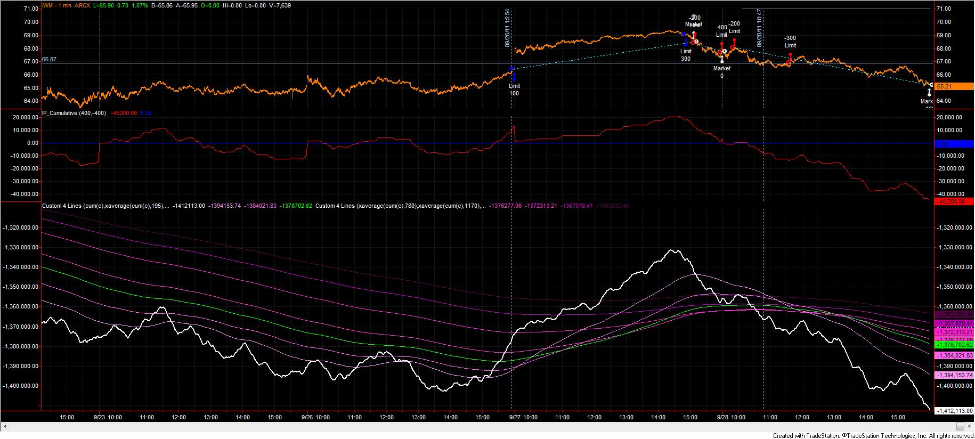Select the second Custom 4 Lines indicator label

click(400, 206)
